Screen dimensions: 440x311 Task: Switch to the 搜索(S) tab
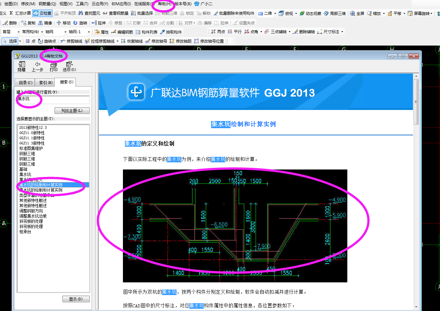click(x=66, y=82)
